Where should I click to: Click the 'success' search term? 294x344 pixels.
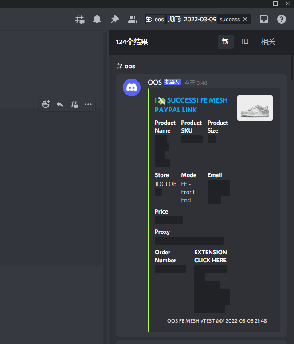pos(230,20)
